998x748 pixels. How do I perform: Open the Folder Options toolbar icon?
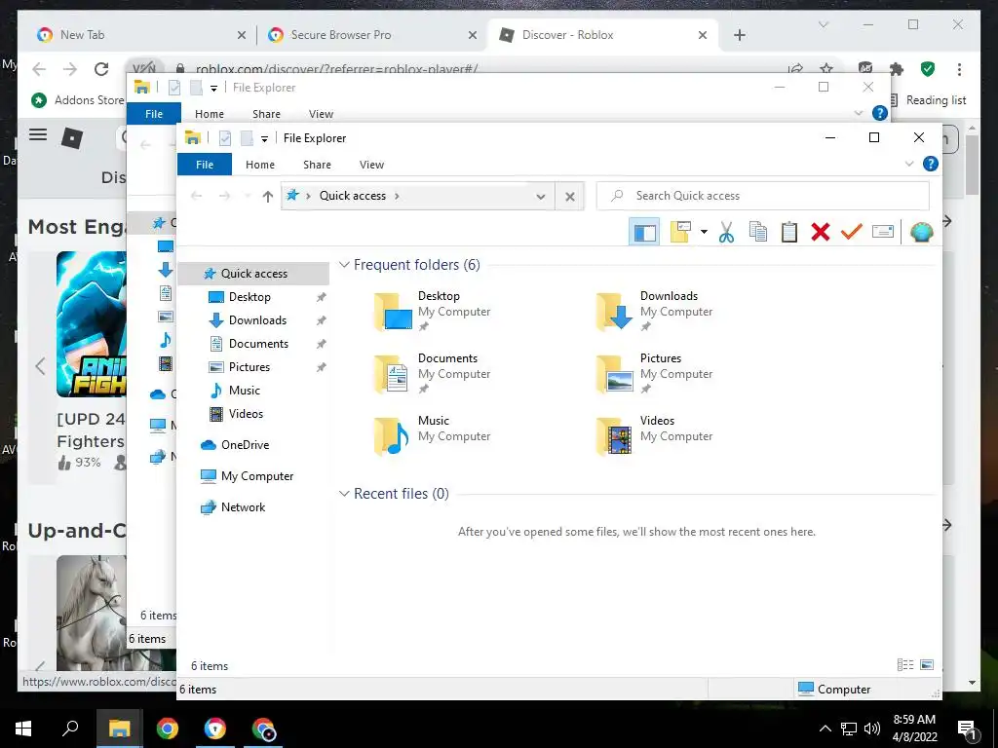[680, 232]
